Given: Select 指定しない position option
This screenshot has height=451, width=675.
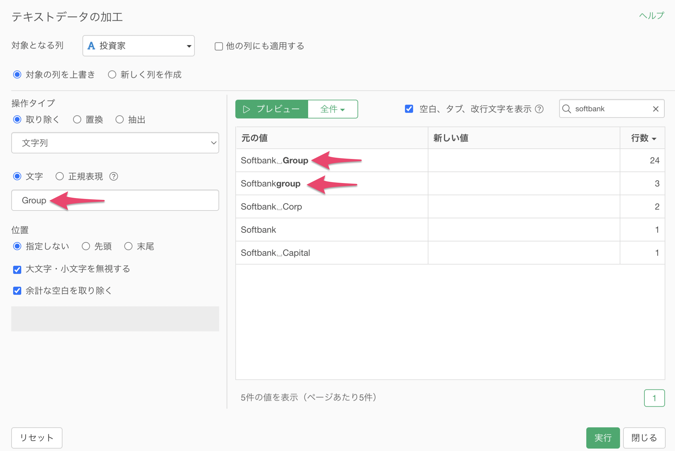Looking at the screenshot, I should coord(17,246).
